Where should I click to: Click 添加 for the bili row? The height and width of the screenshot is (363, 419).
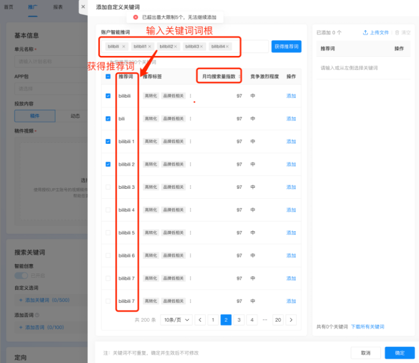point(291,119)
